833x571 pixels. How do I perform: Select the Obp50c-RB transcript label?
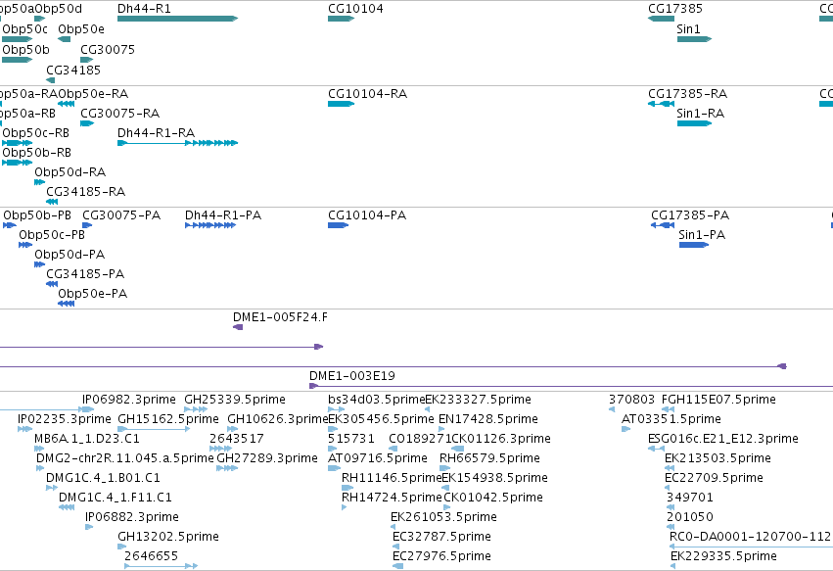click(35, 133)
